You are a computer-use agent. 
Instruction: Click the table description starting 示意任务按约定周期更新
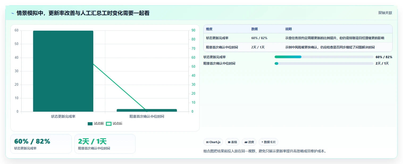(x=335, y=38)
